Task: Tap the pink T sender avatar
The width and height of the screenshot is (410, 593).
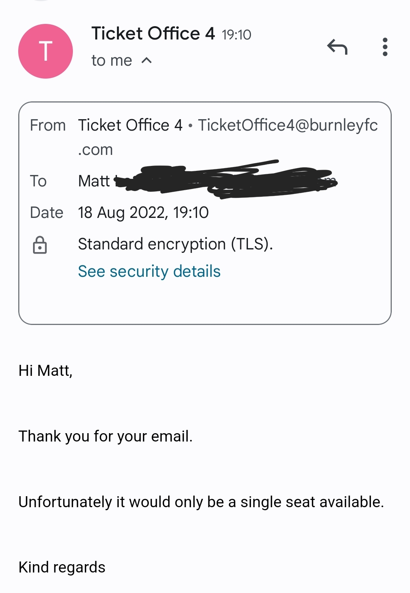Action: 46,51
